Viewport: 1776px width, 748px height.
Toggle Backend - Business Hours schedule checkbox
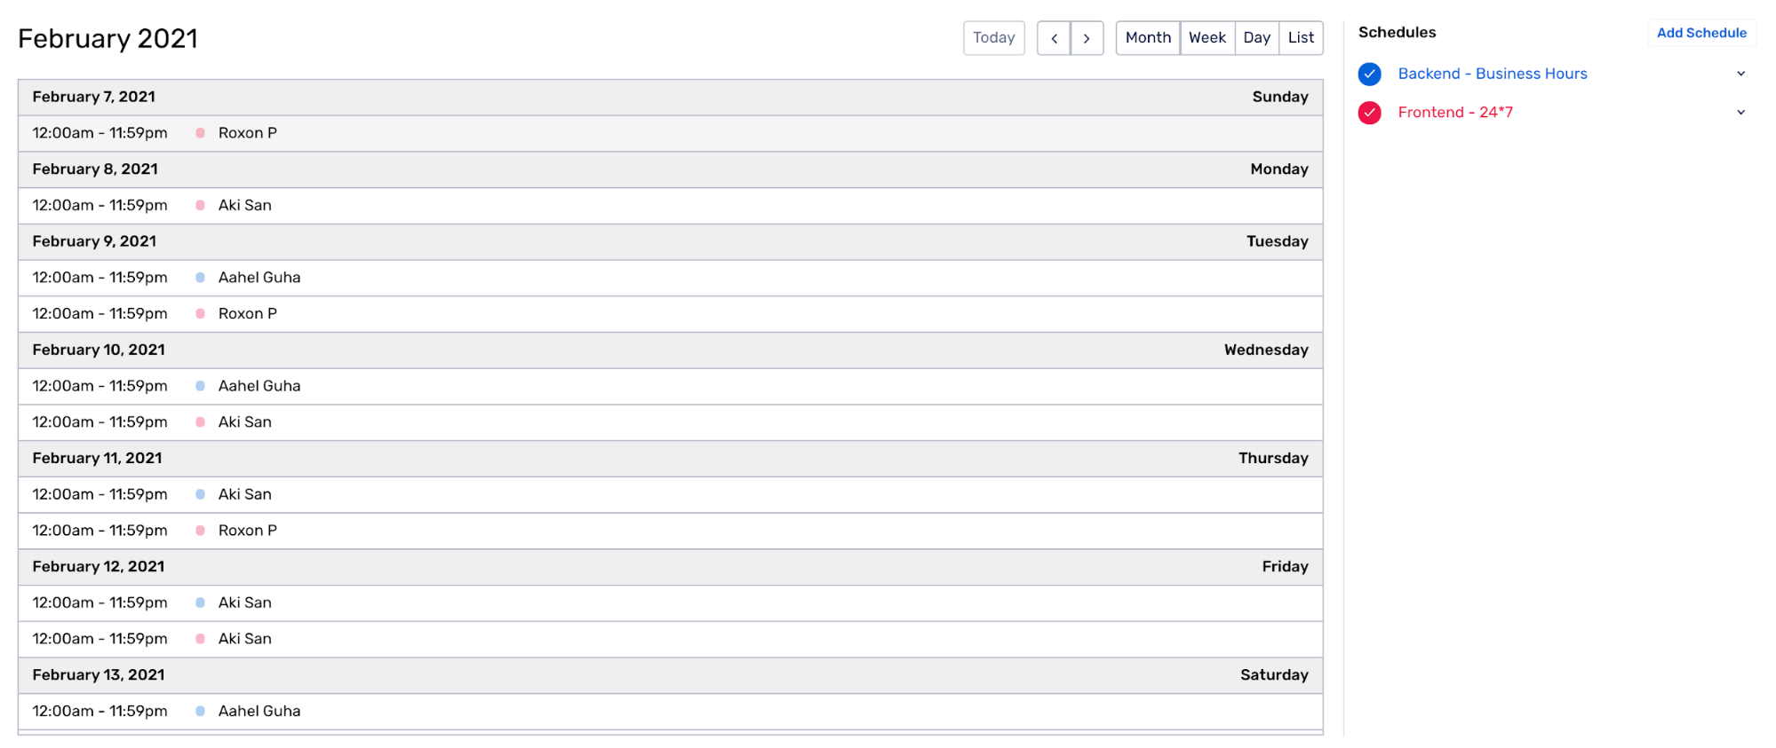pyautogui.click(x=1370, y=75)
